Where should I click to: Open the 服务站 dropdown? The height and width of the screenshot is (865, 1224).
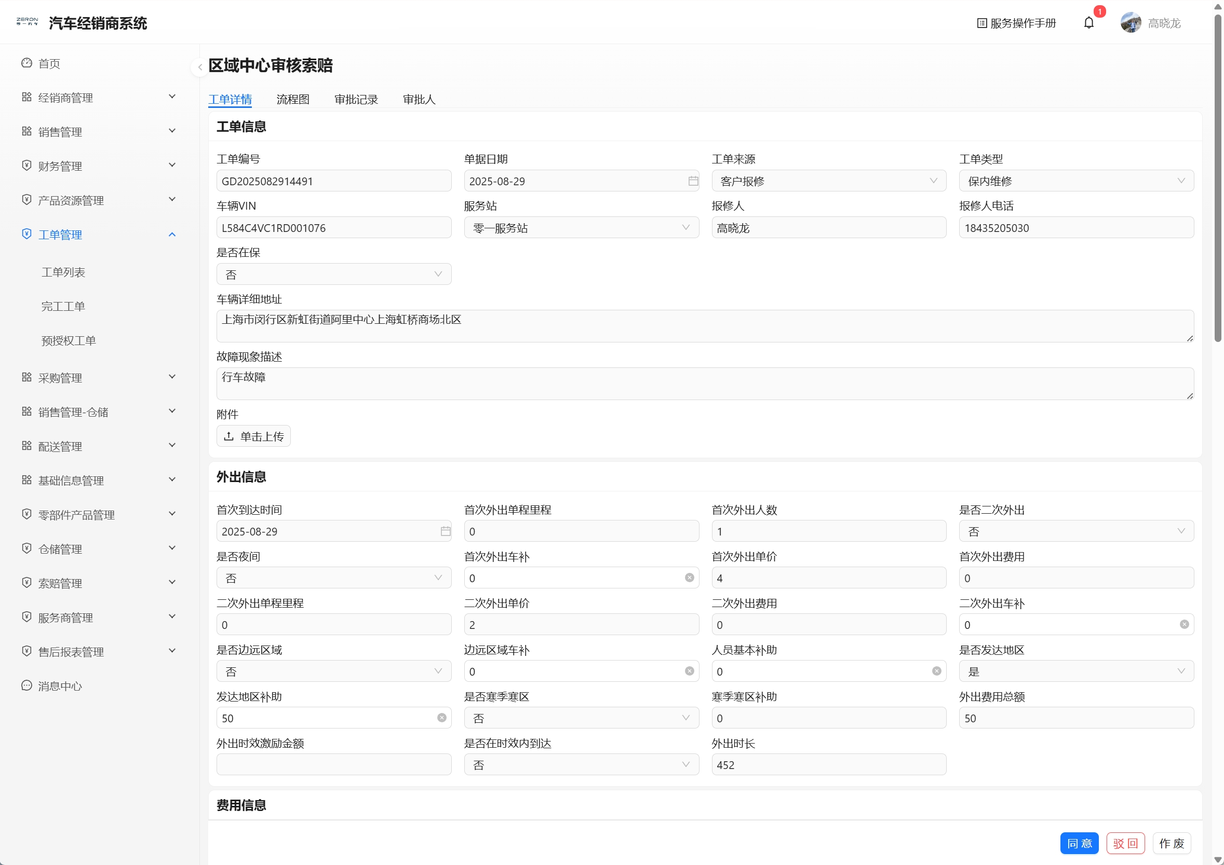point(582,227)
